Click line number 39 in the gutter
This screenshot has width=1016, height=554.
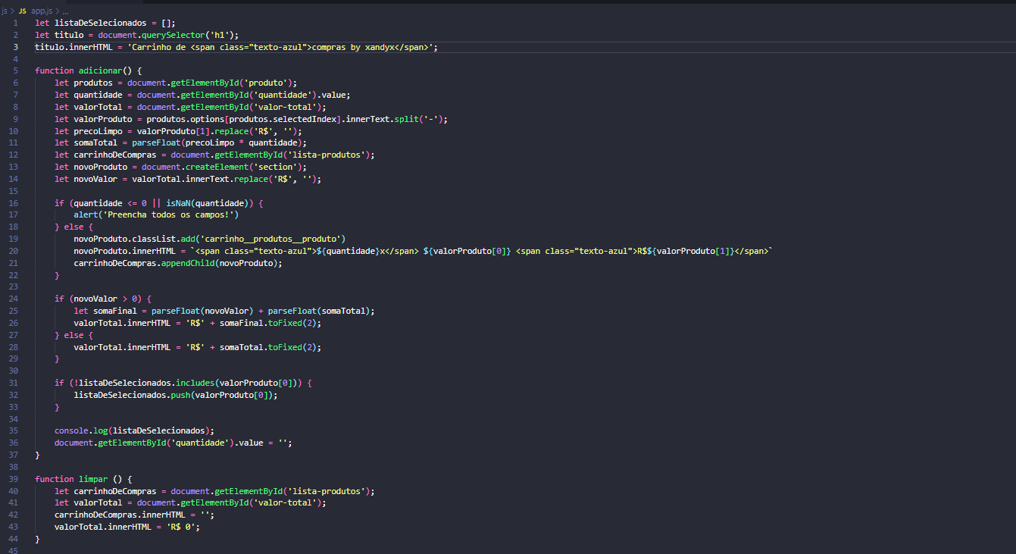(13, 479)
